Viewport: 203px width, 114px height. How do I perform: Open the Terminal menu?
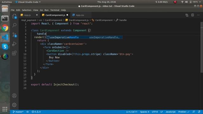point(55,10)
